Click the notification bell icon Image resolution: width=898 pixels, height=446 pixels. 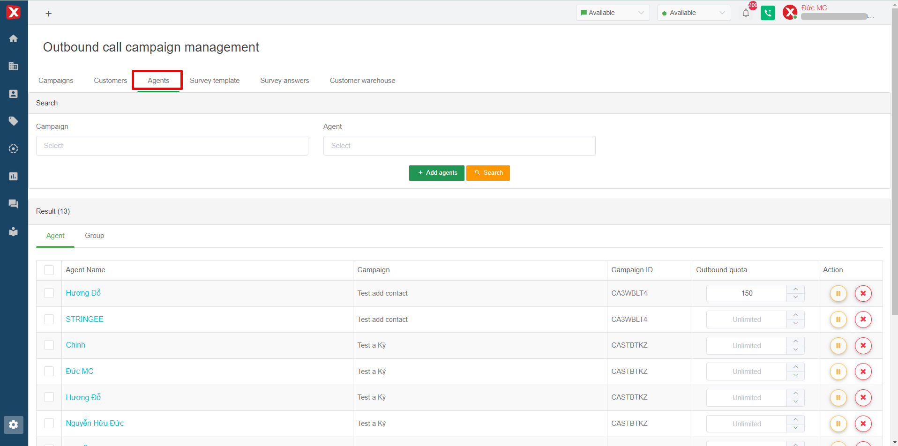(x=746, y=13)
